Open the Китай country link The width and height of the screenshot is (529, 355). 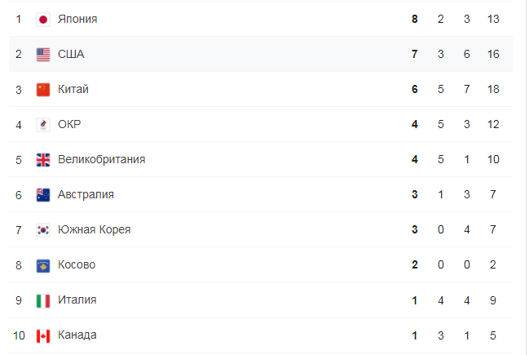tap(73, 89)
